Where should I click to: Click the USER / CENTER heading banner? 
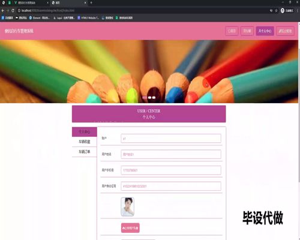pyautogui.click(x=149, y=114)
